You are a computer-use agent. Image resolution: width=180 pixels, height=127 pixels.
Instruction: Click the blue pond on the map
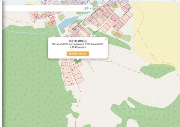click(x=68, y=22)
